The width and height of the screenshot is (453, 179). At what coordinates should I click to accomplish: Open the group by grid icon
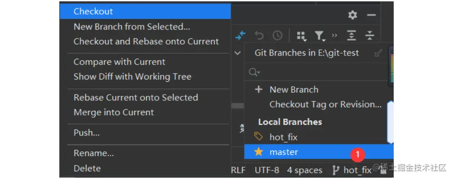(302, 36)
